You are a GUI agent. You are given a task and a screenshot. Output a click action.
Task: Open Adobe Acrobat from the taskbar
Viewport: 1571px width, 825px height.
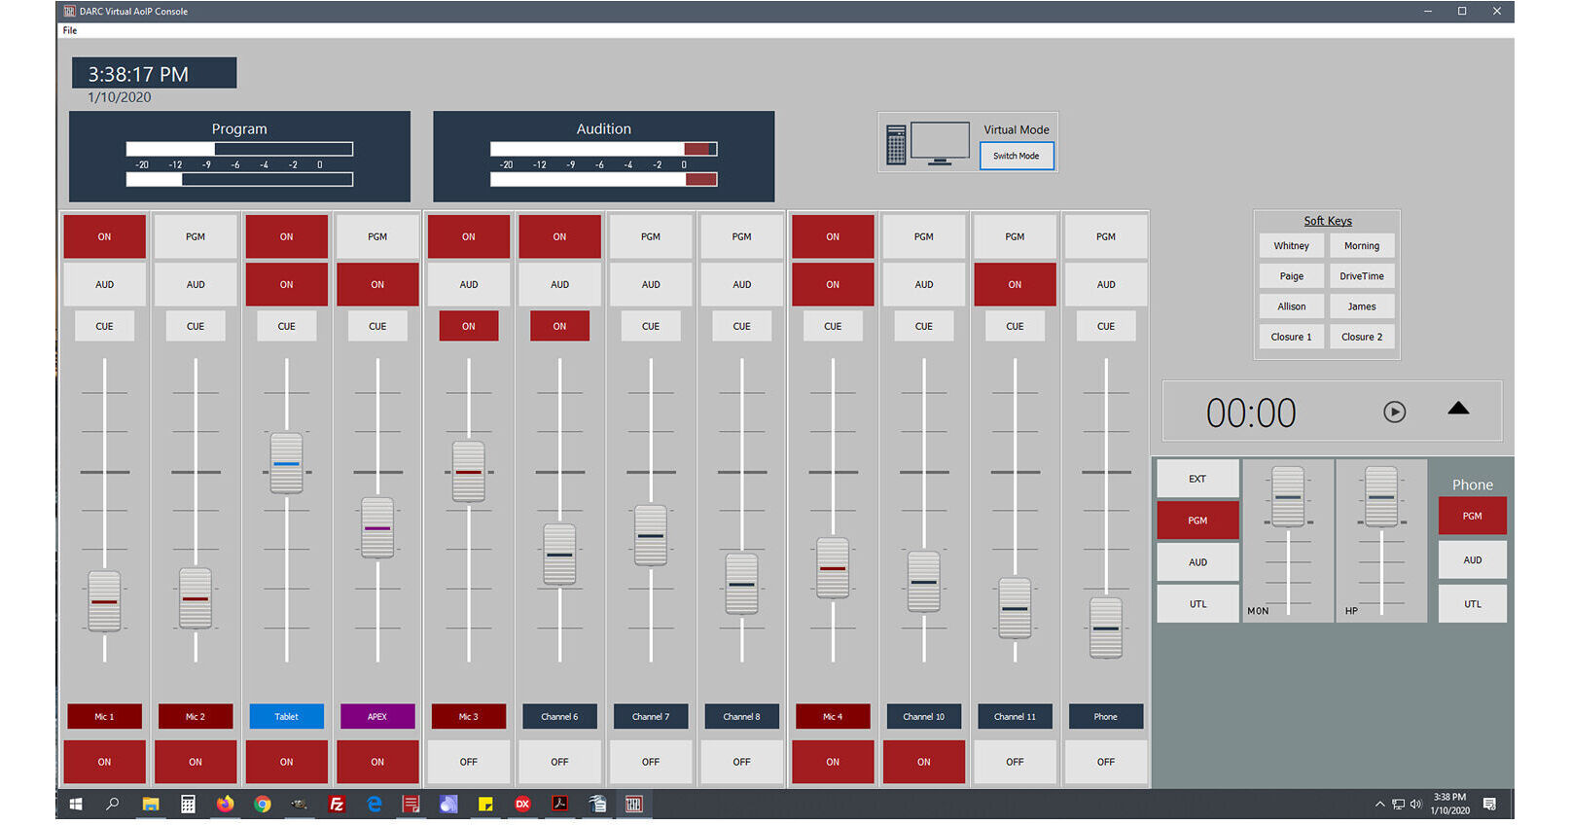[x=559, y=804]
